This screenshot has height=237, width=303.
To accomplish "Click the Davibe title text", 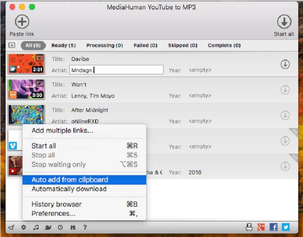I will [80, 59].
